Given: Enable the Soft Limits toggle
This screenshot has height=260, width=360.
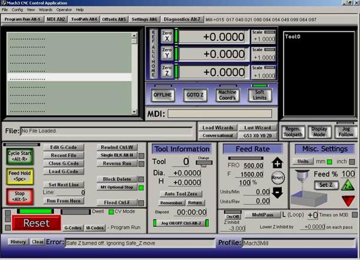Looking at the screenshot, I should coord(259,95).
